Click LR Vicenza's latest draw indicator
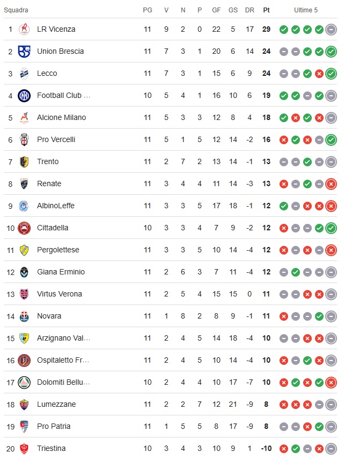 tap(331, 30)
